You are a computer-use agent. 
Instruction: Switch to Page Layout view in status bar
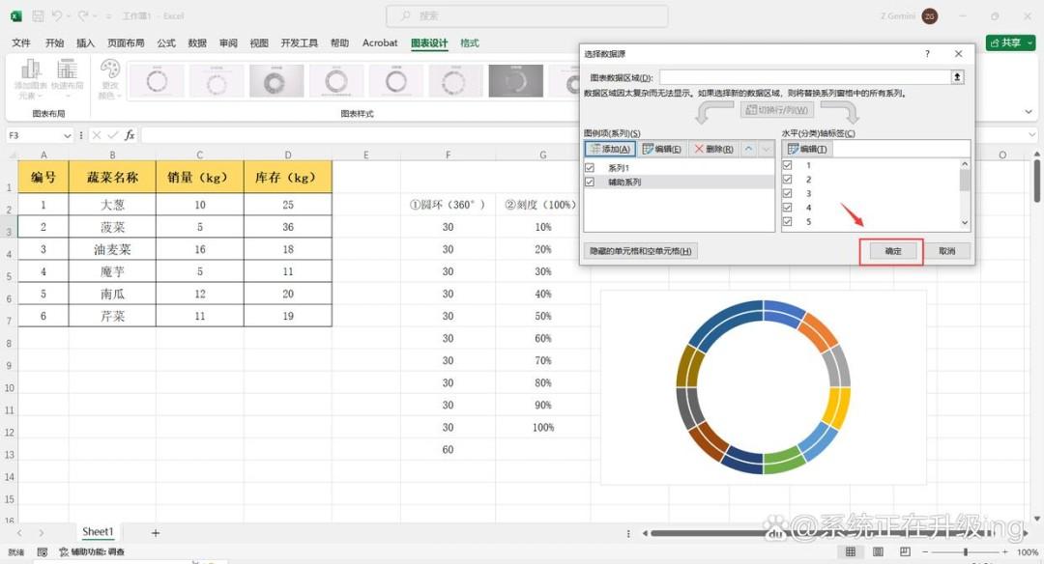click(x=878, y=552)
